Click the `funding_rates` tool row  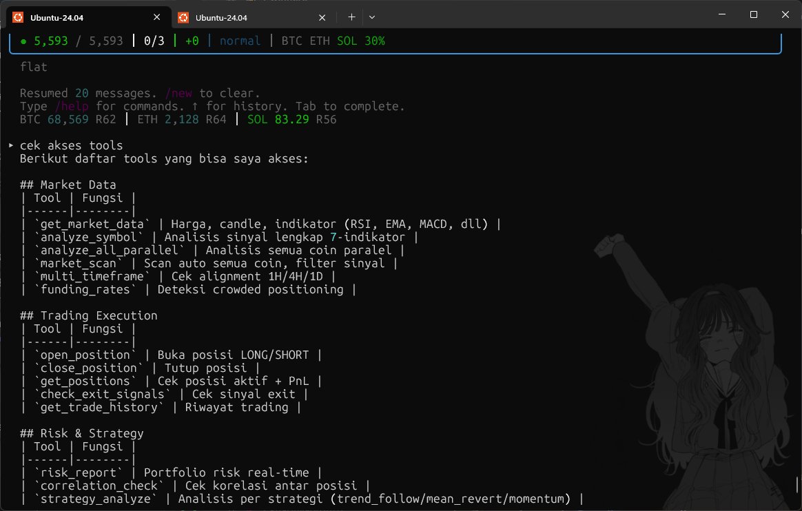(x=188, y=290)
